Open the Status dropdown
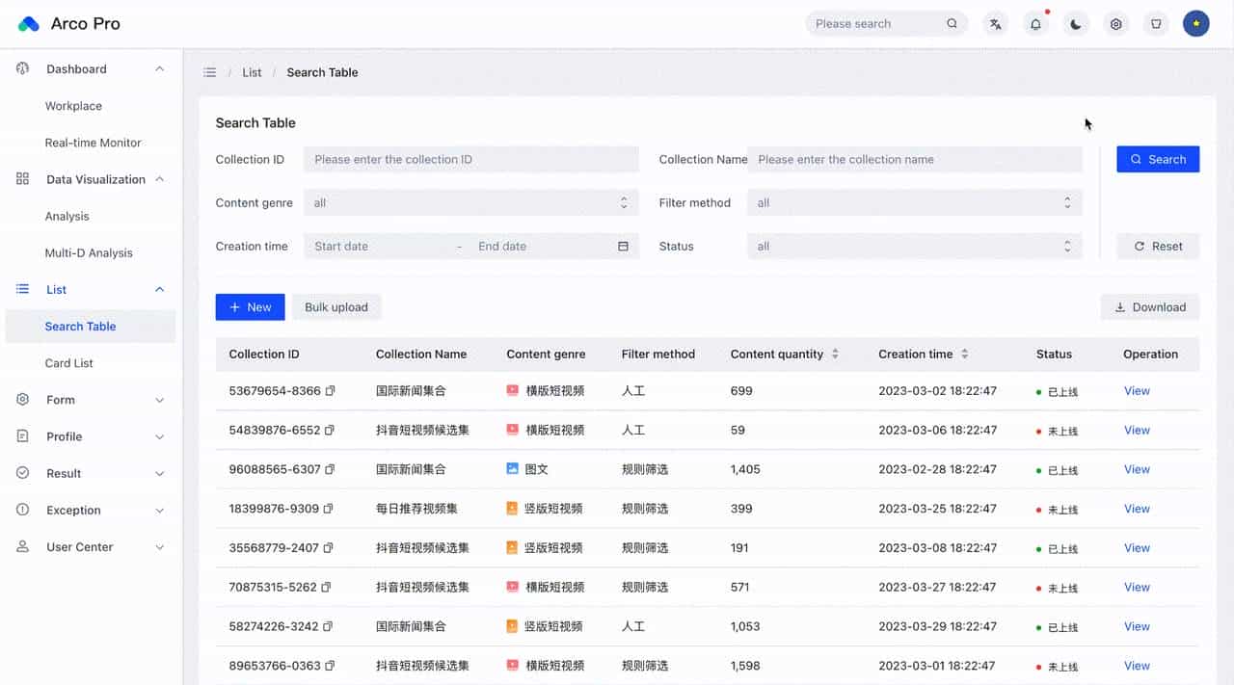Screen dimensions: 1234x685 pos(913,246)
